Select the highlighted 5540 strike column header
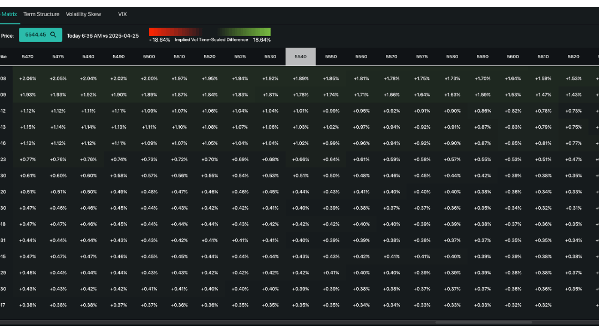This screenshot has height=331, width=599. pos(300,57)
